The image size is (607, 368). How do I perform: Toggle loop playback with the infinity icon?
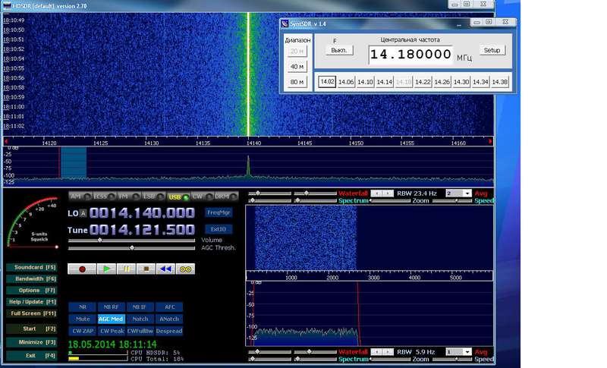185,269
